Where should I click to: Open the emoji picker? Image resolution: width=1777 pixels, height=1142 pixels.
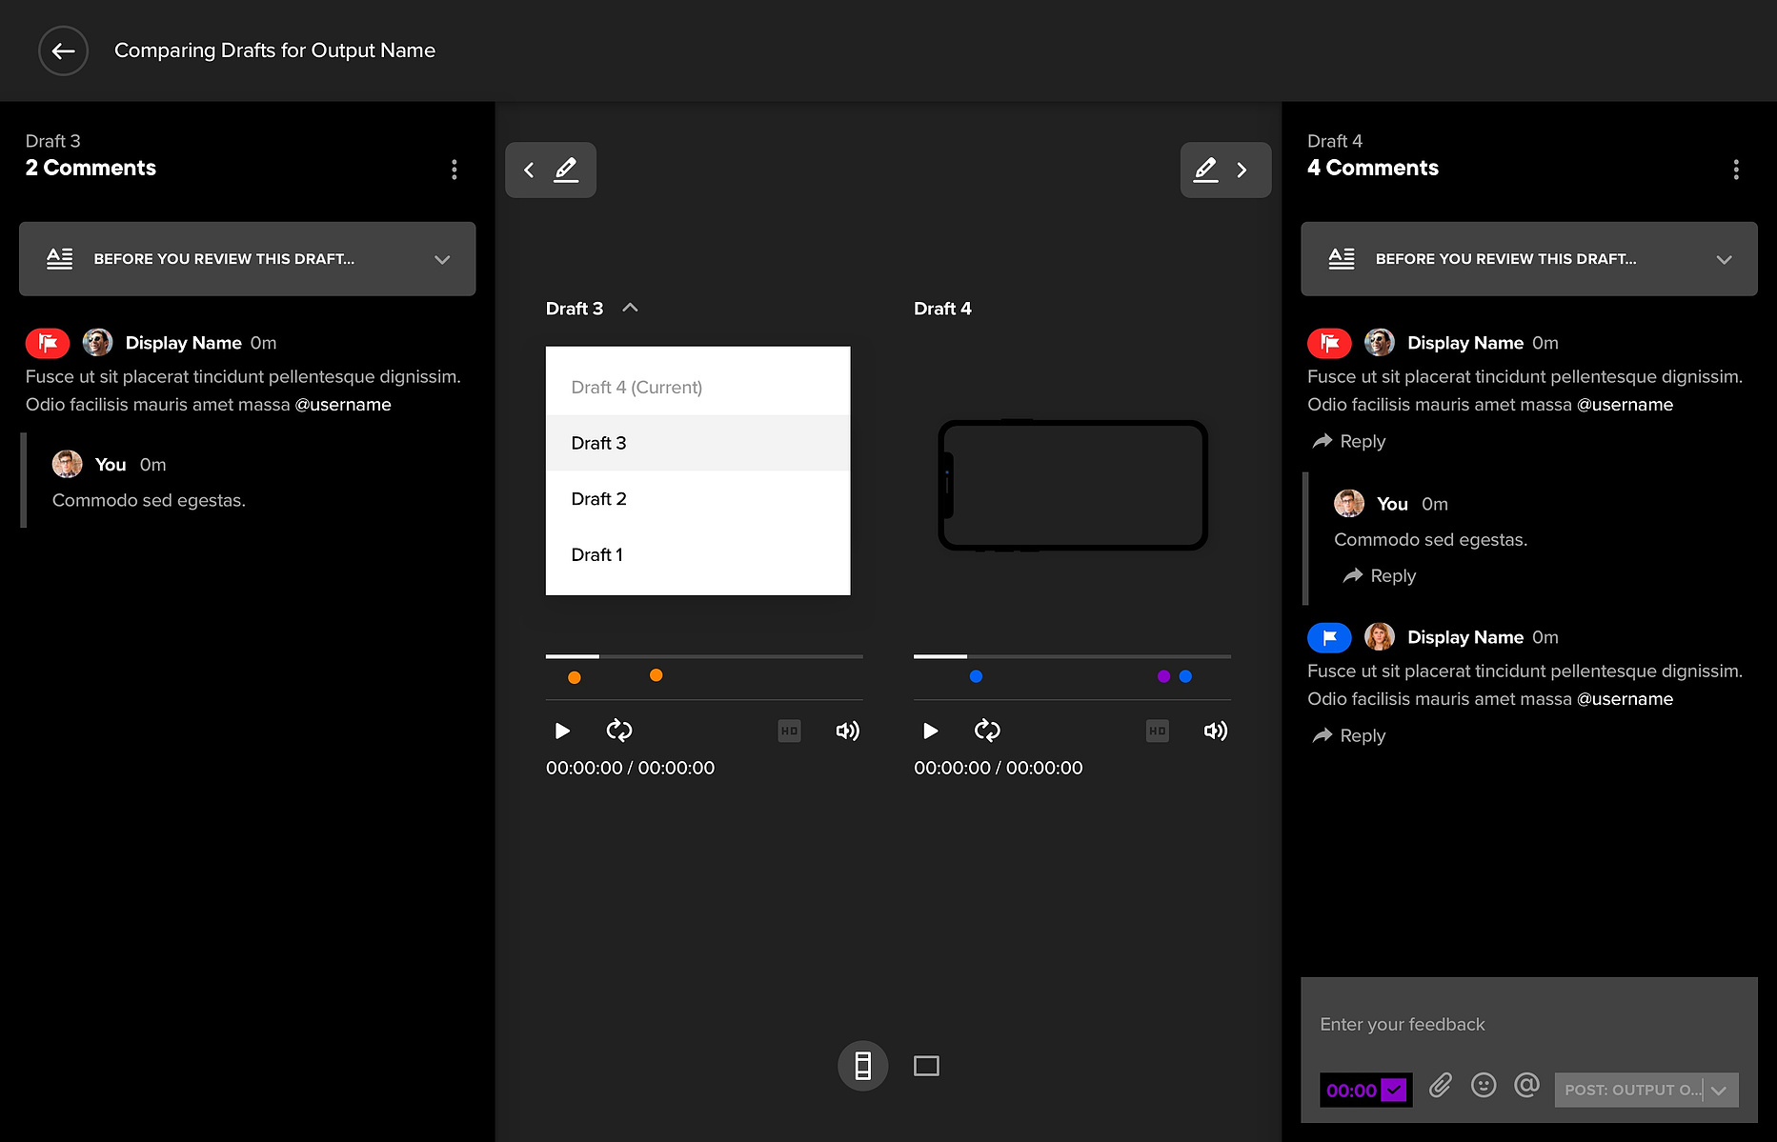click(1484, 1085)
